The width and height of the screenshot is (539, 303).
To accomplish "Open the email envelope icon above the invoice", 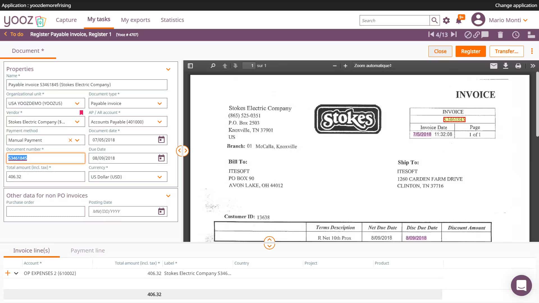I will 494,66.
